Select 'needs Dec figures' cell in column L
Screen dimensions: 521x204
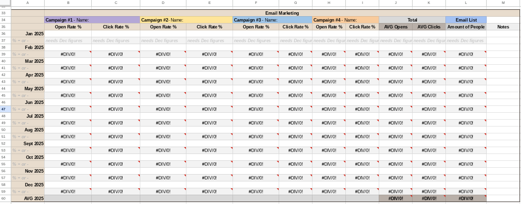[x=466, y=41]
